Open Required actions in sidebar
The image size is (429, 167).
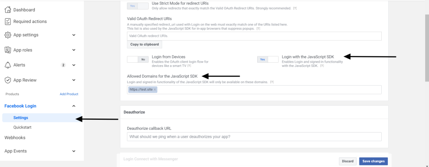pos(30,22)
